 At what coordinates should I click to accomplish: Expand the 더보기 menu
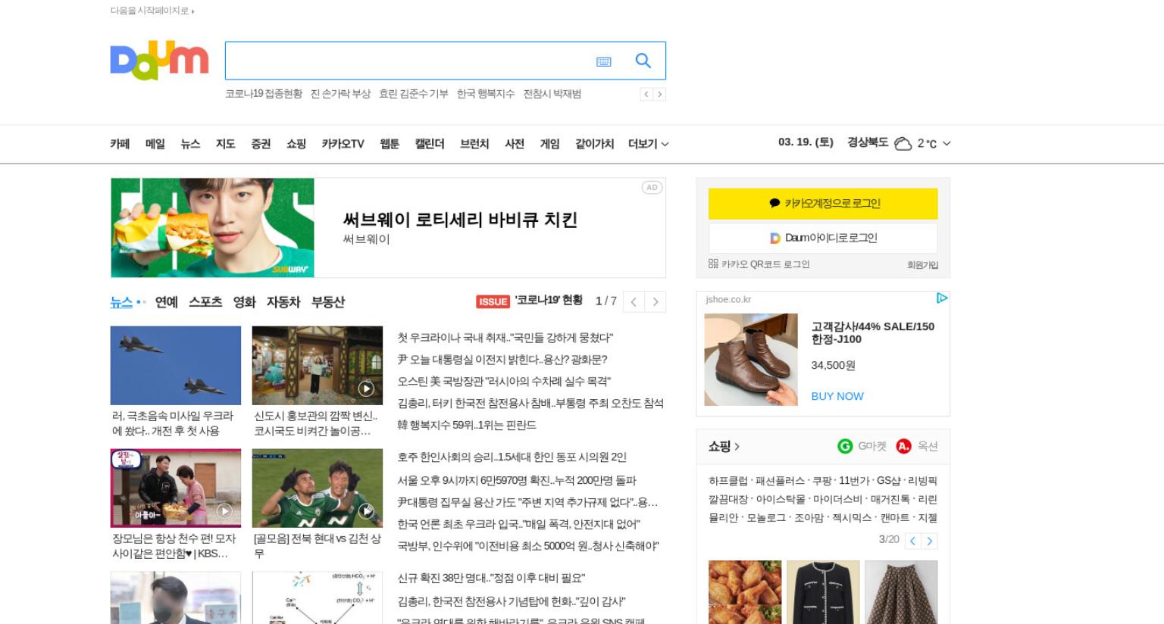coord(648,144)
